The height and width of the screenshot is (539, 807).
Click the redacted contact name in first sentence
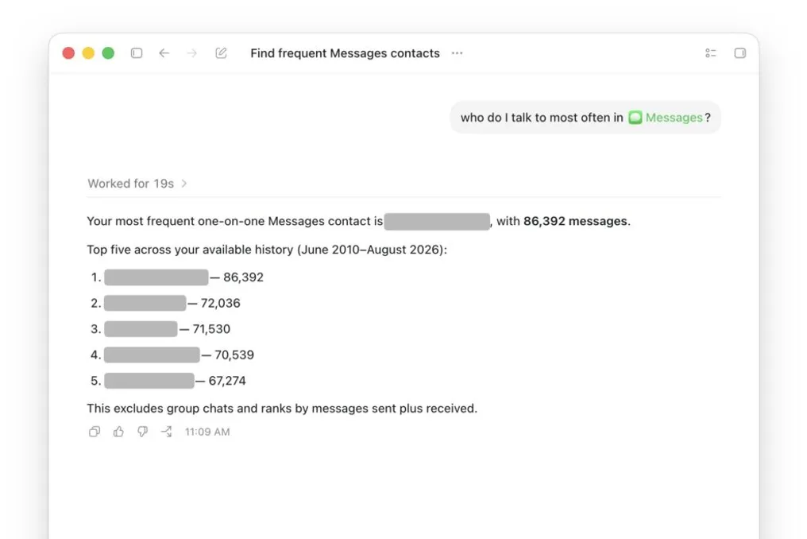tap(437, 221)
